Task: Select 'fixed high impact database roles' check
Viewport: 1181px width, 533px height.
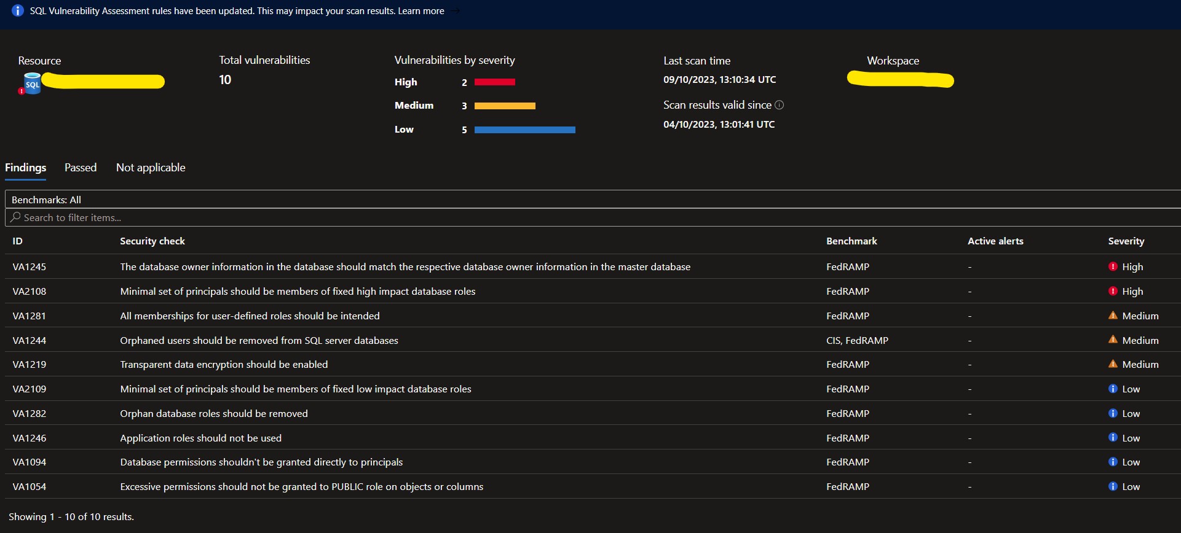Action: point(298,292)
